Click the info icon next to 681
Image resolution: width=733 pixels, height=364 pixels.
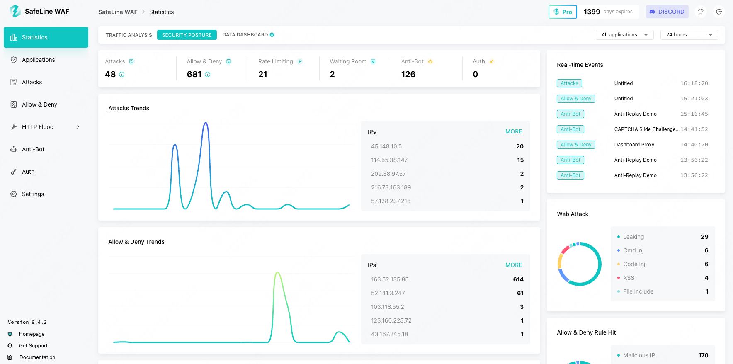click(208, 75)
